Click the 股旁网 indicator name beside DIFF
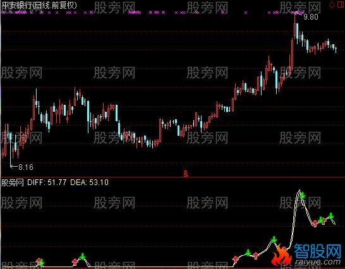345x269 pixels. [13, 182]
